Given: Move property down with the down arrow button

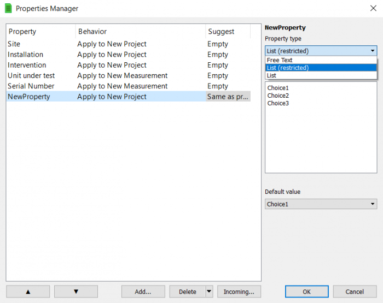Looking at the screenshot, I should 76,292.
